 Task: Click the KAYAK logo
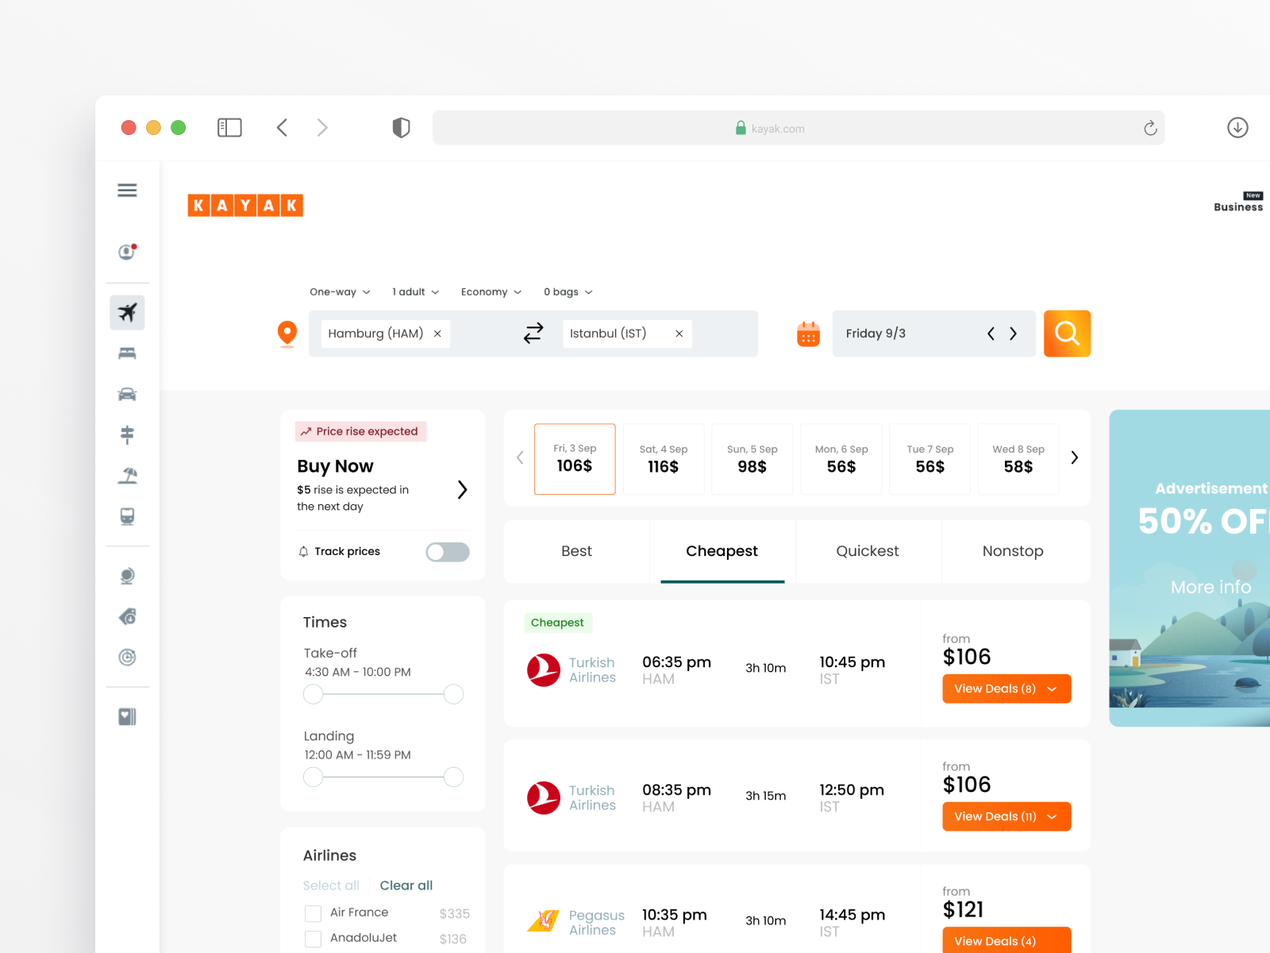[245, 206]
